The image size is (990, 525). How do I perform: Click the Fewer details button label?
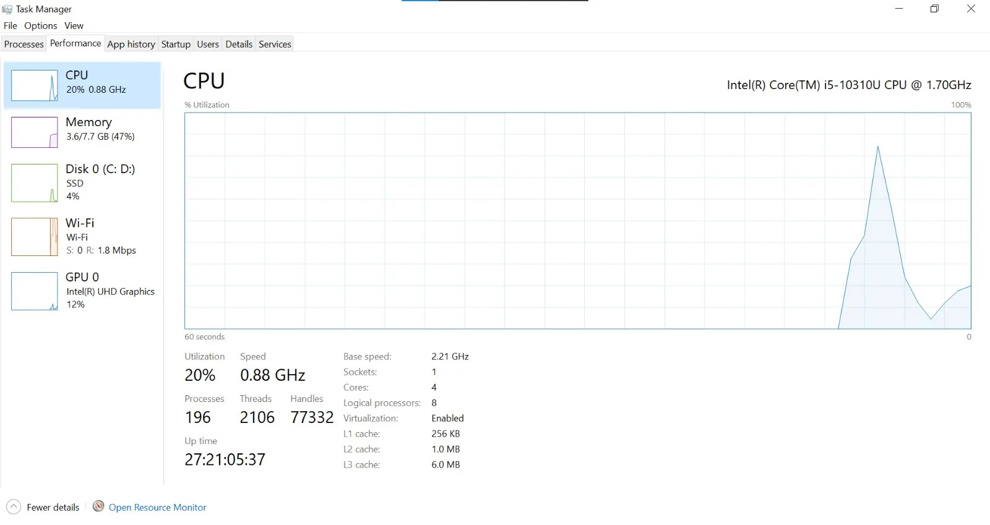[53, 507]
